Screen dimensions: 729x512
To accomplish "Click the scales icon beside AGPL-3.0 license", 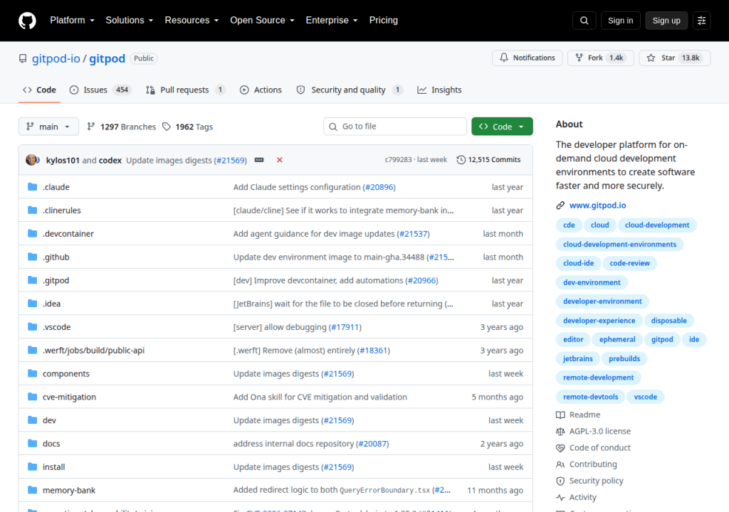I will pos(560,431).
